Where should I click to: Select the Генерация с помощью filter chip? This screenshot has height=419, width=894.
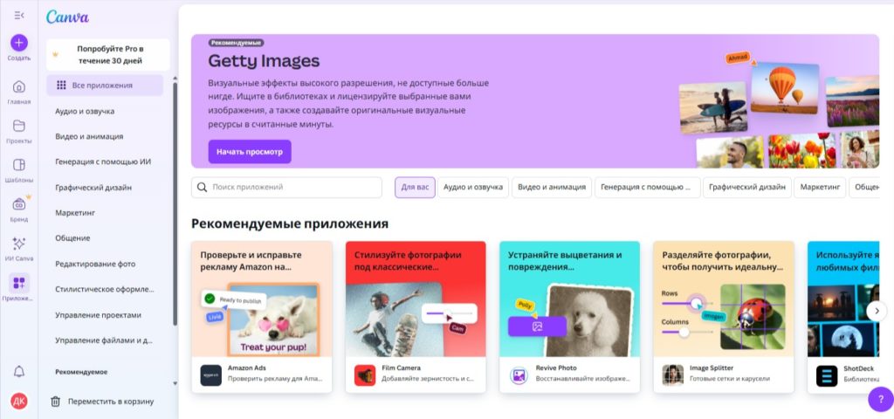pyautogui.click(x=647, y=187)
